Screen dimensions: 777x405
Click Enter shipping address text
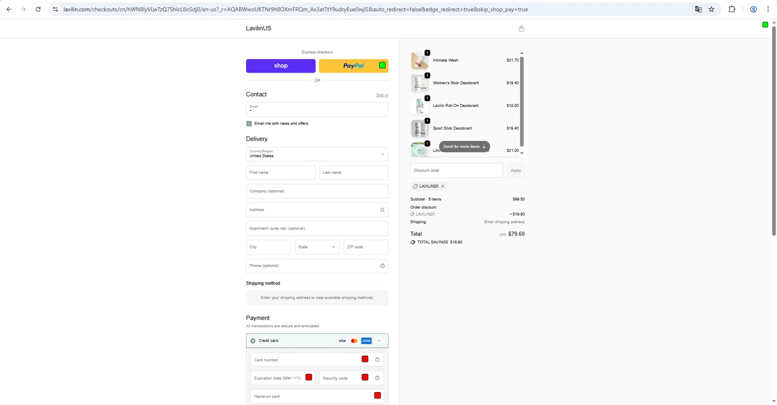click(505, 222)
